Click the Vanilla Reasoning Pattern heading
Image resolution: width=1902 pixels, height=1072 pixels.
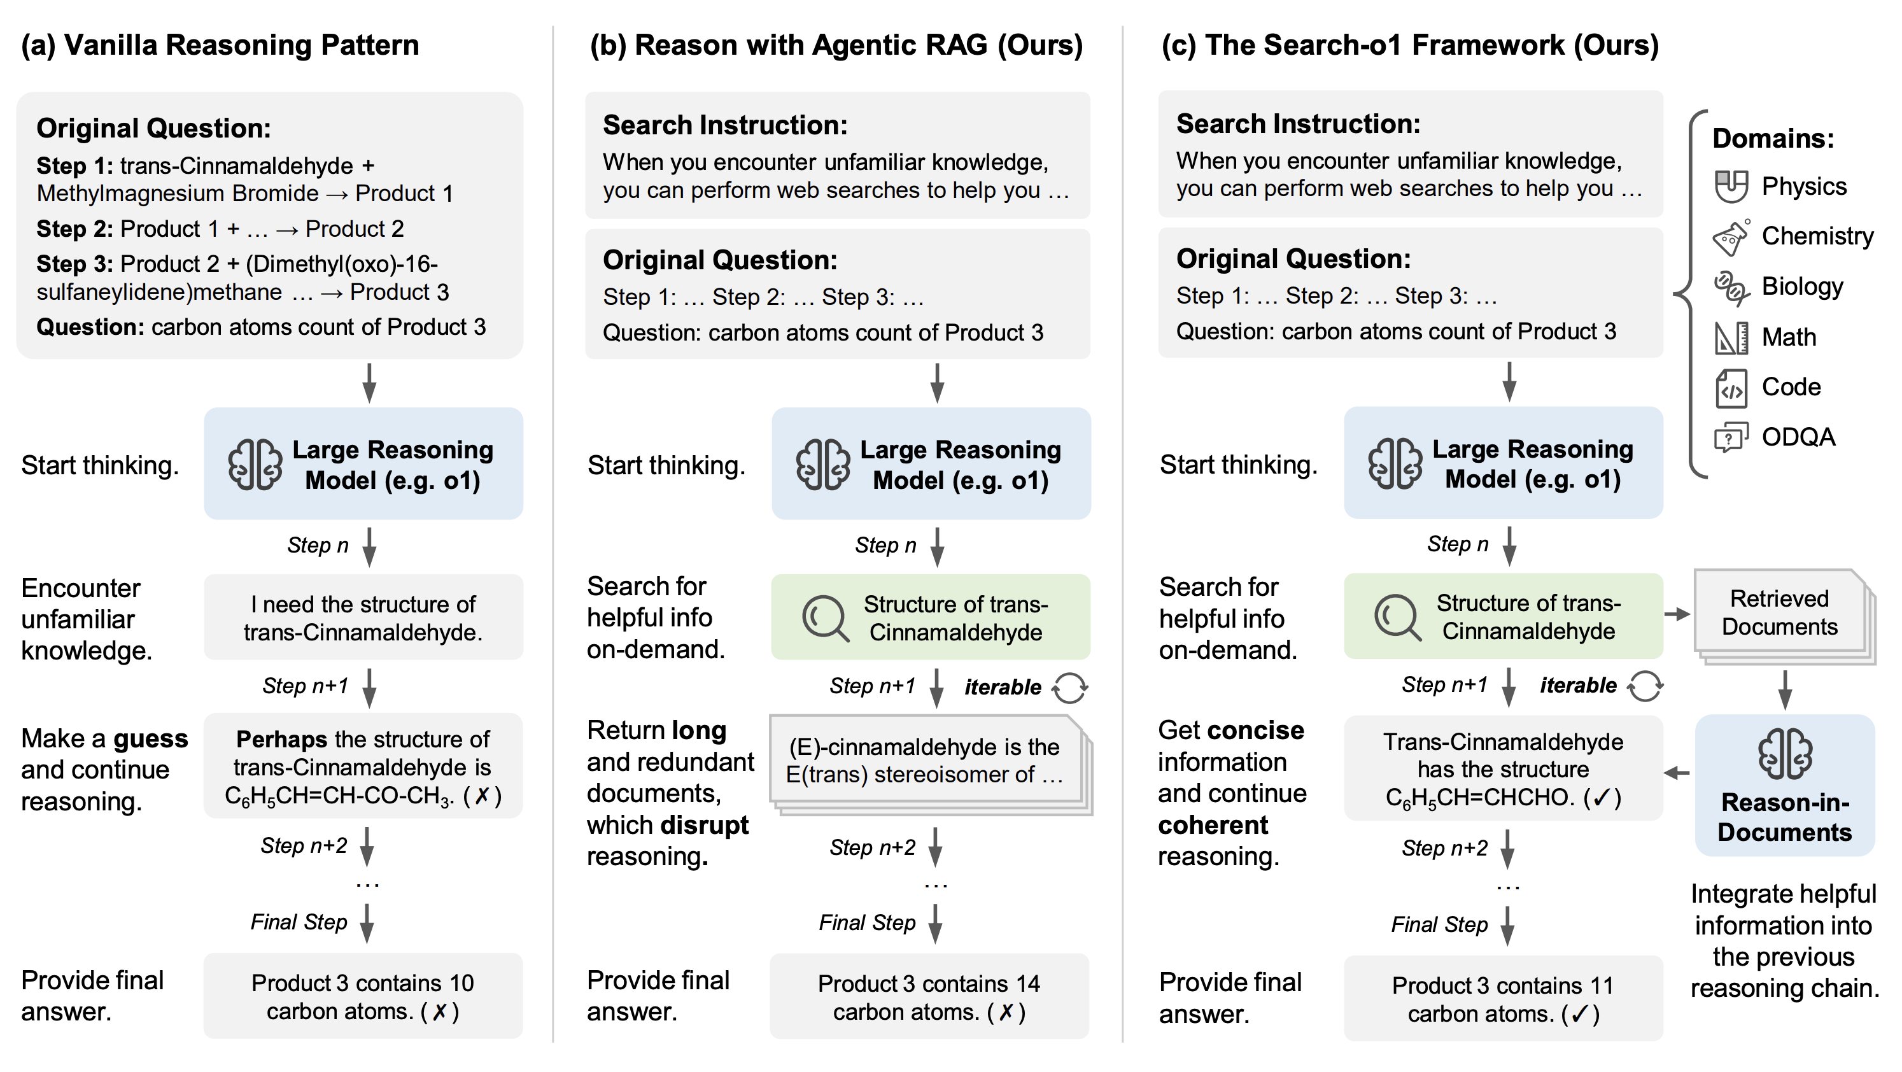tap(220, 45)
